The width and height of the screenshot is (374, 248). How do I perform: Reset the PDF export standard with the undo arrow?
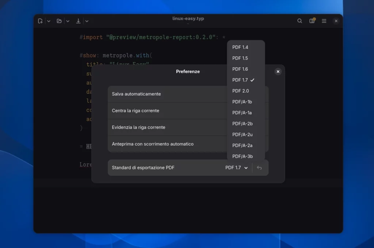pos(259,168)
